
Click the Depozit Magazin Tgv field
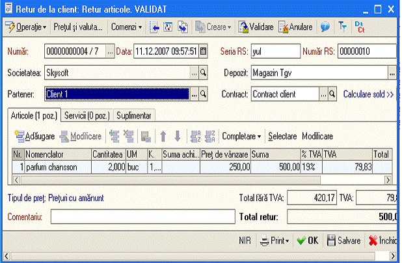(319, 73)
